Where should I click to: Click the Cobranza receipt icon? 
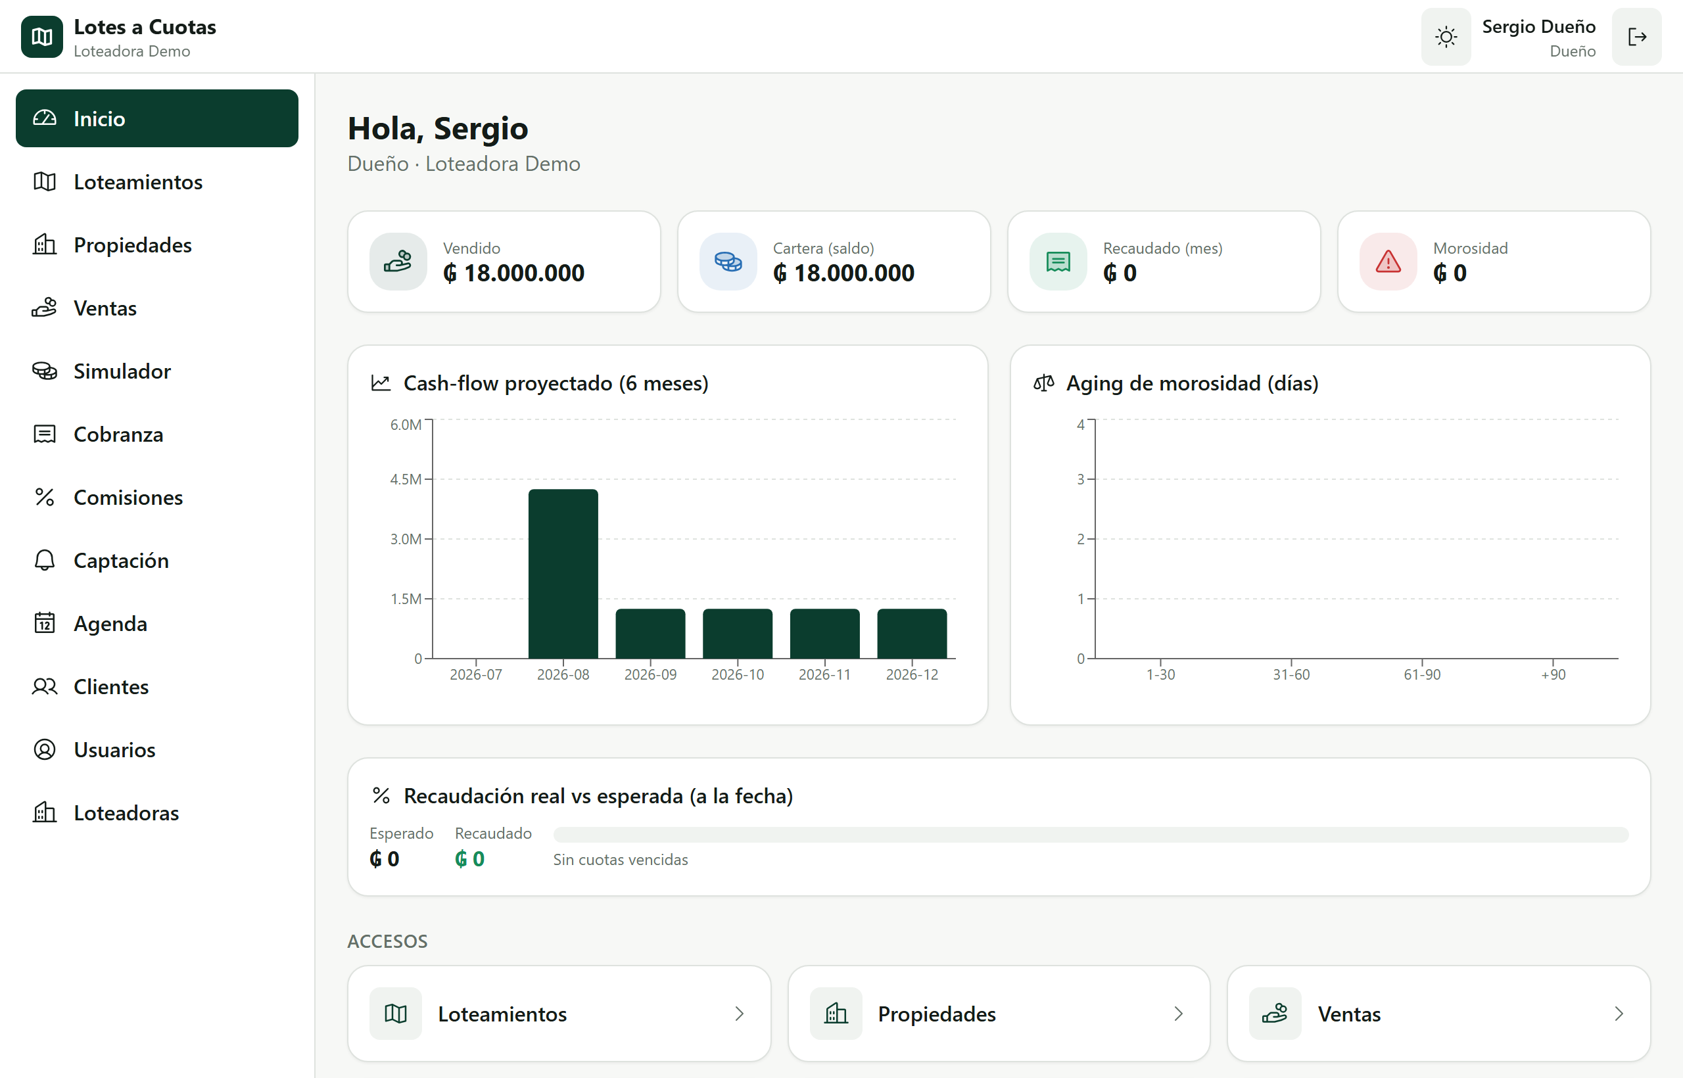[45, 434]
